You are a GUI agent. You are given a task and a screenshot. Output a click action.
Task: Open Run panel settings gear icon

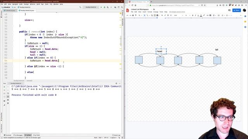(x=116, y=83)
